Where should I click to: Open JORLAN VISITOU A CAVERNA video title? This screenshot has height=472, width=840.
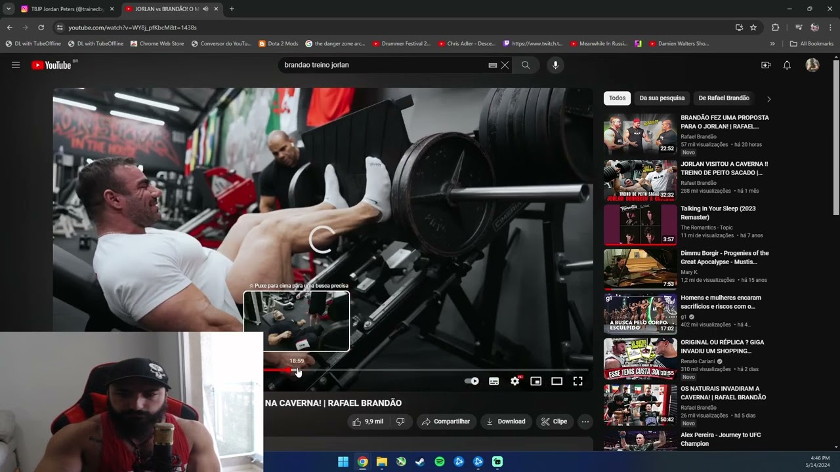tap(724, 168)
